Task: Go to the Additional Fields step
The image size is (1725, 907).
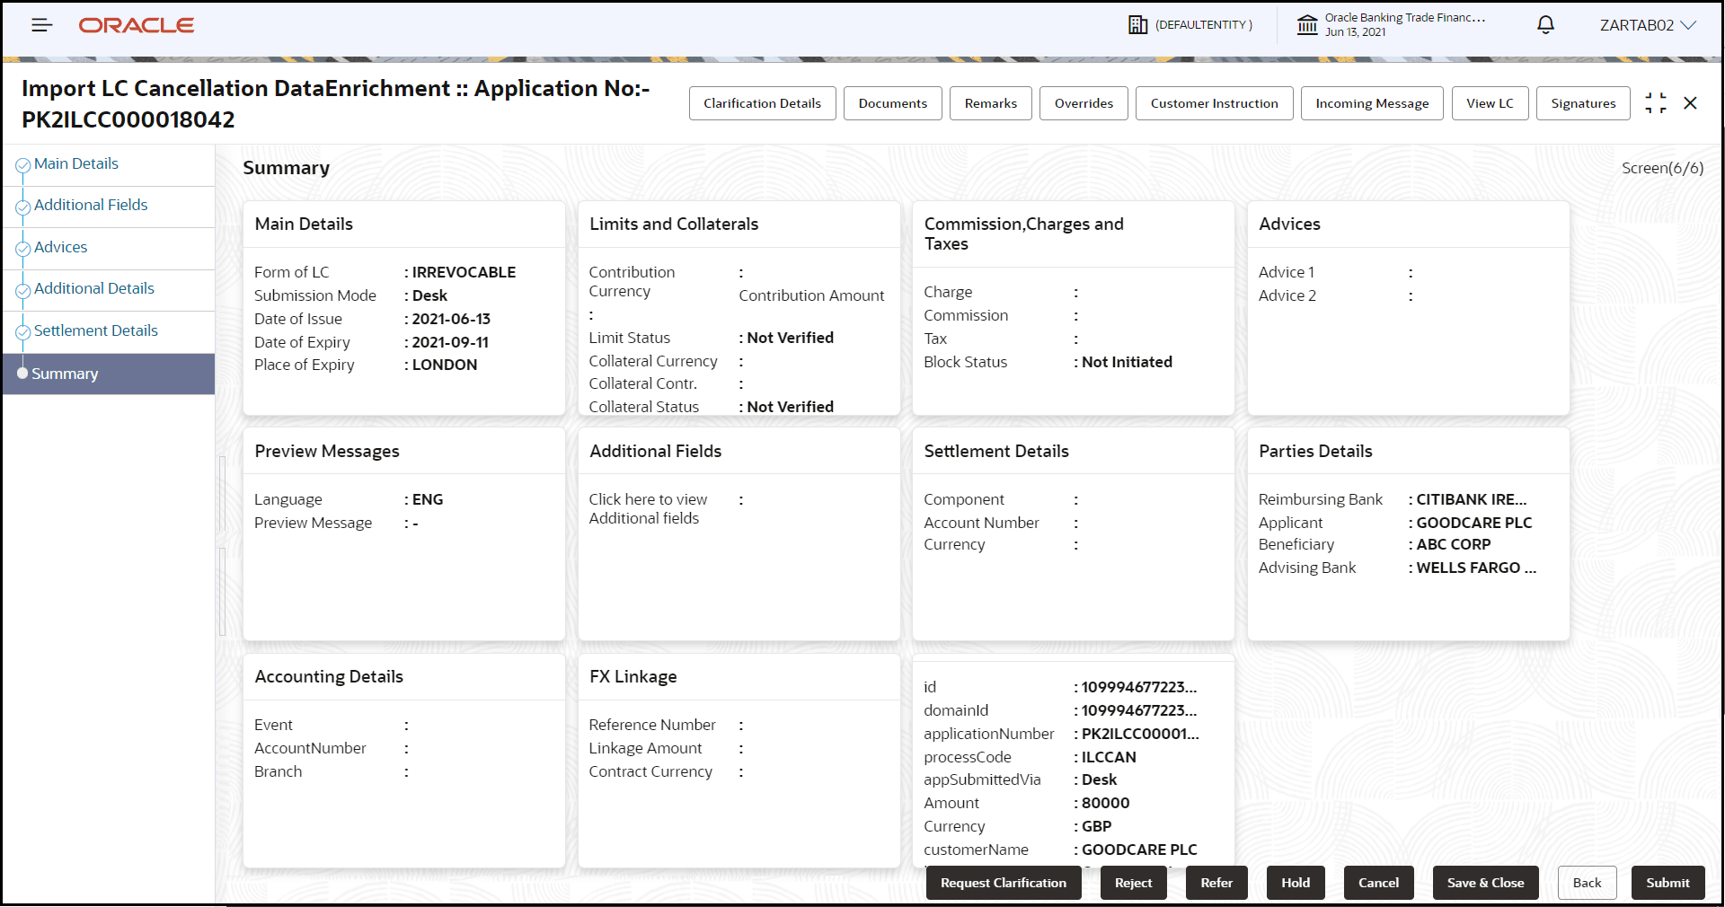Action: (x=91, y=206)
